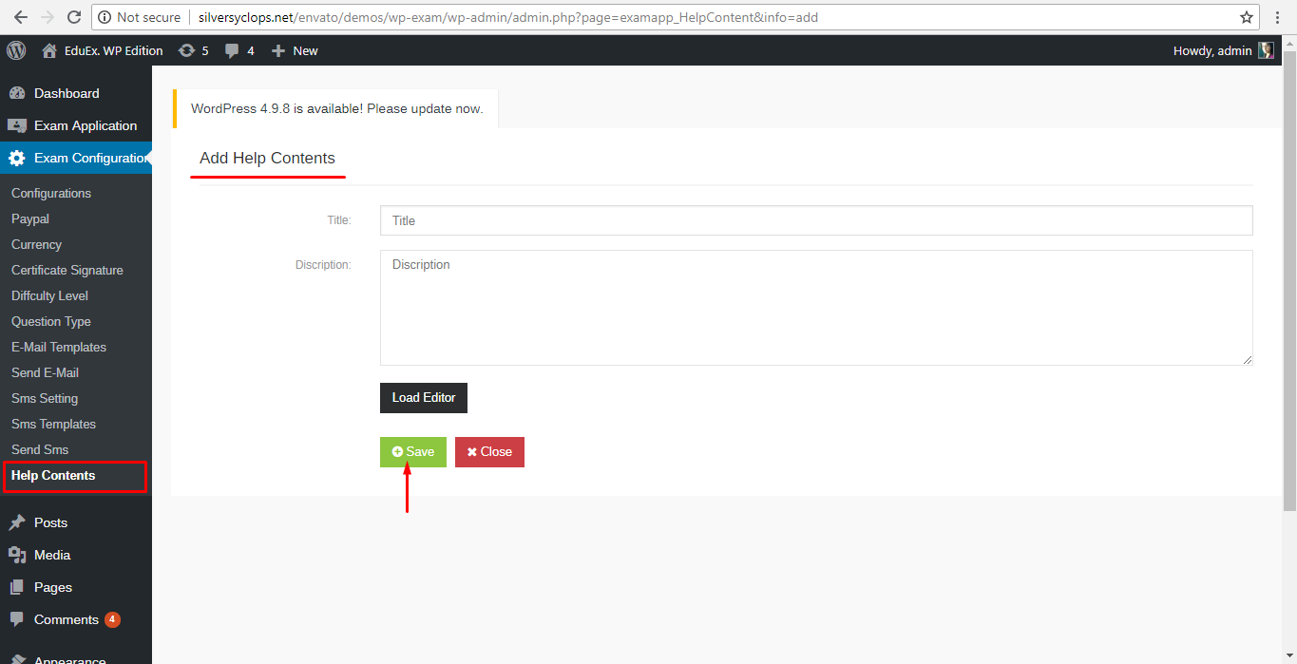This screenshot has width=1297, height=664.
Task: Click EduEx. WP Edition site name
Action: (x=114, y=50)
